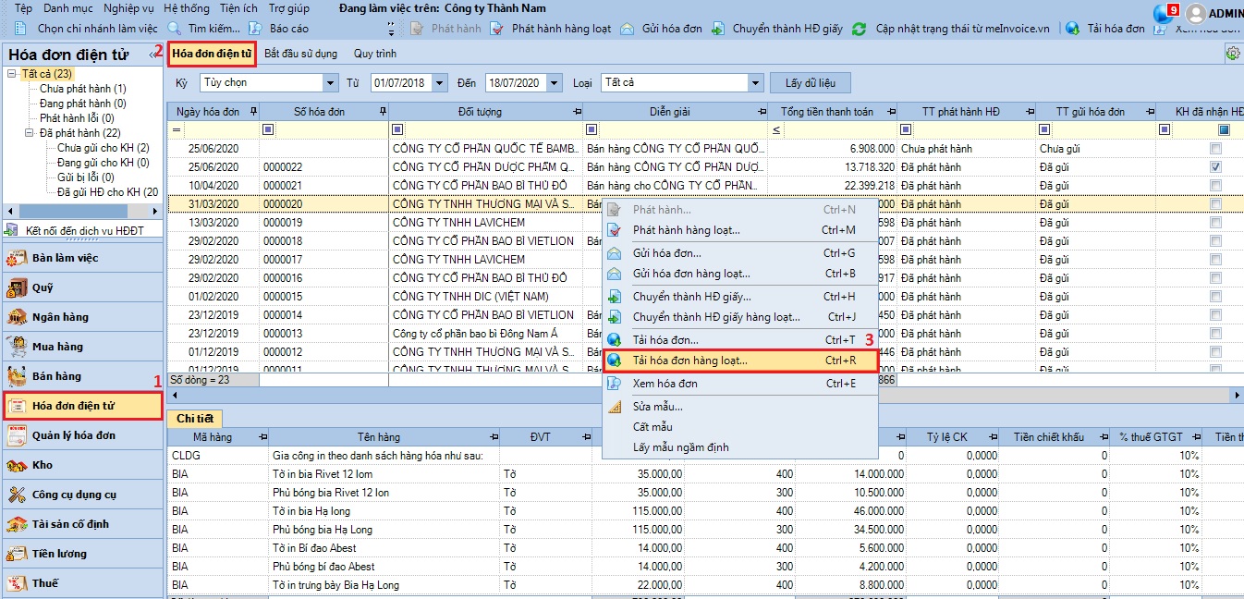Select row with invoice number 0000014
1244x599 pixels.
coord(705,315)
